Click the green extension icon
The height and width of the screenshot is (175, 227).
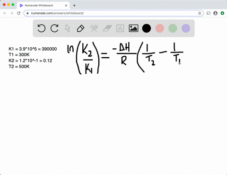click(x=222, y=13)
